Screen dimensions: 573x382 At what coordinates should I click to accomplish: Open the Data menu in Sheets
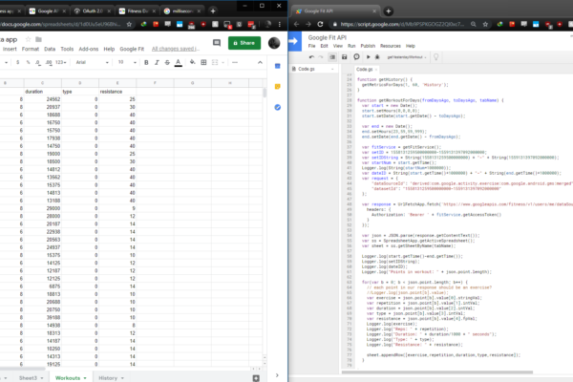pos(50,49)
